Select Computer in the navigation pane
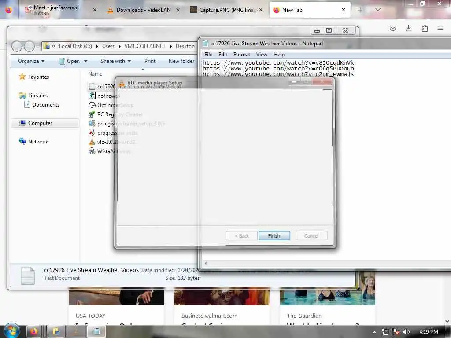The width and height of the screenshot is (451, 338). coord(40,123)
